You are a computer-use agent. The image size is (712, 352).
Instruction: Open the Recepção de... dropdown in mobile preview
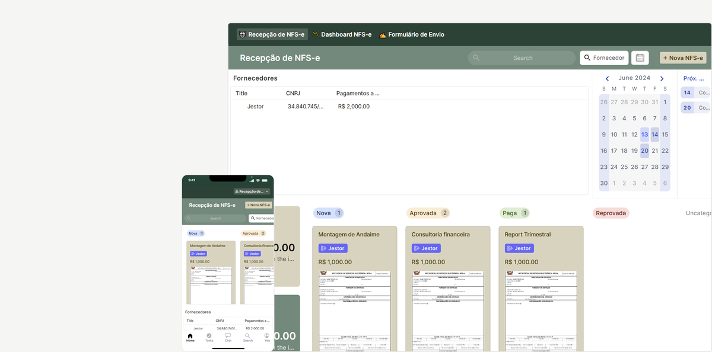[250, 191]
